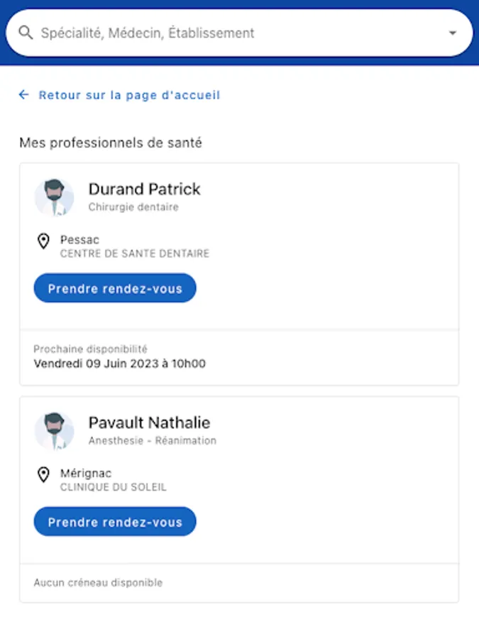Select the CLINIQUE DU SOLEIL establishment text
This screenshot has width=479, height=639.
point(114,487)
